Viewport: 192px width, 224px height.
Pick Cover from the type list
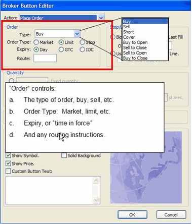[x=145, y=37]
